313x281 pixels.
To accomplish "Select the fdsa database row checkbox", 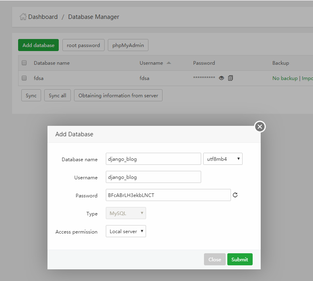I will pos(24,78).
